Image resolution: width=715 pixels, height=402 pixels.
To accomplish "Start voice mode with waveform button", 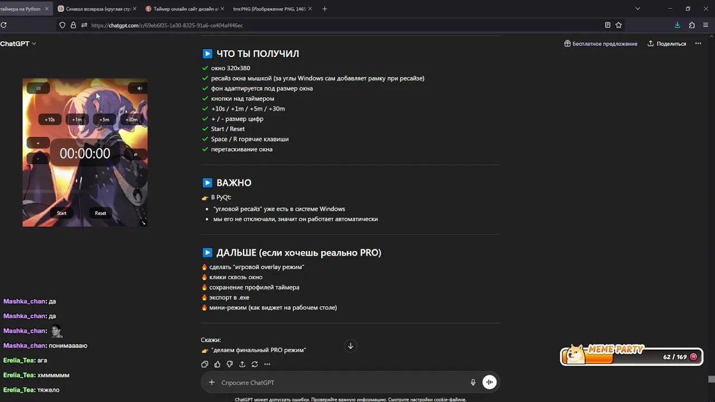I will [x=489, y=382].
